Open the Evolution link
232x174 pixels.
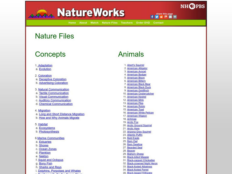45,69
